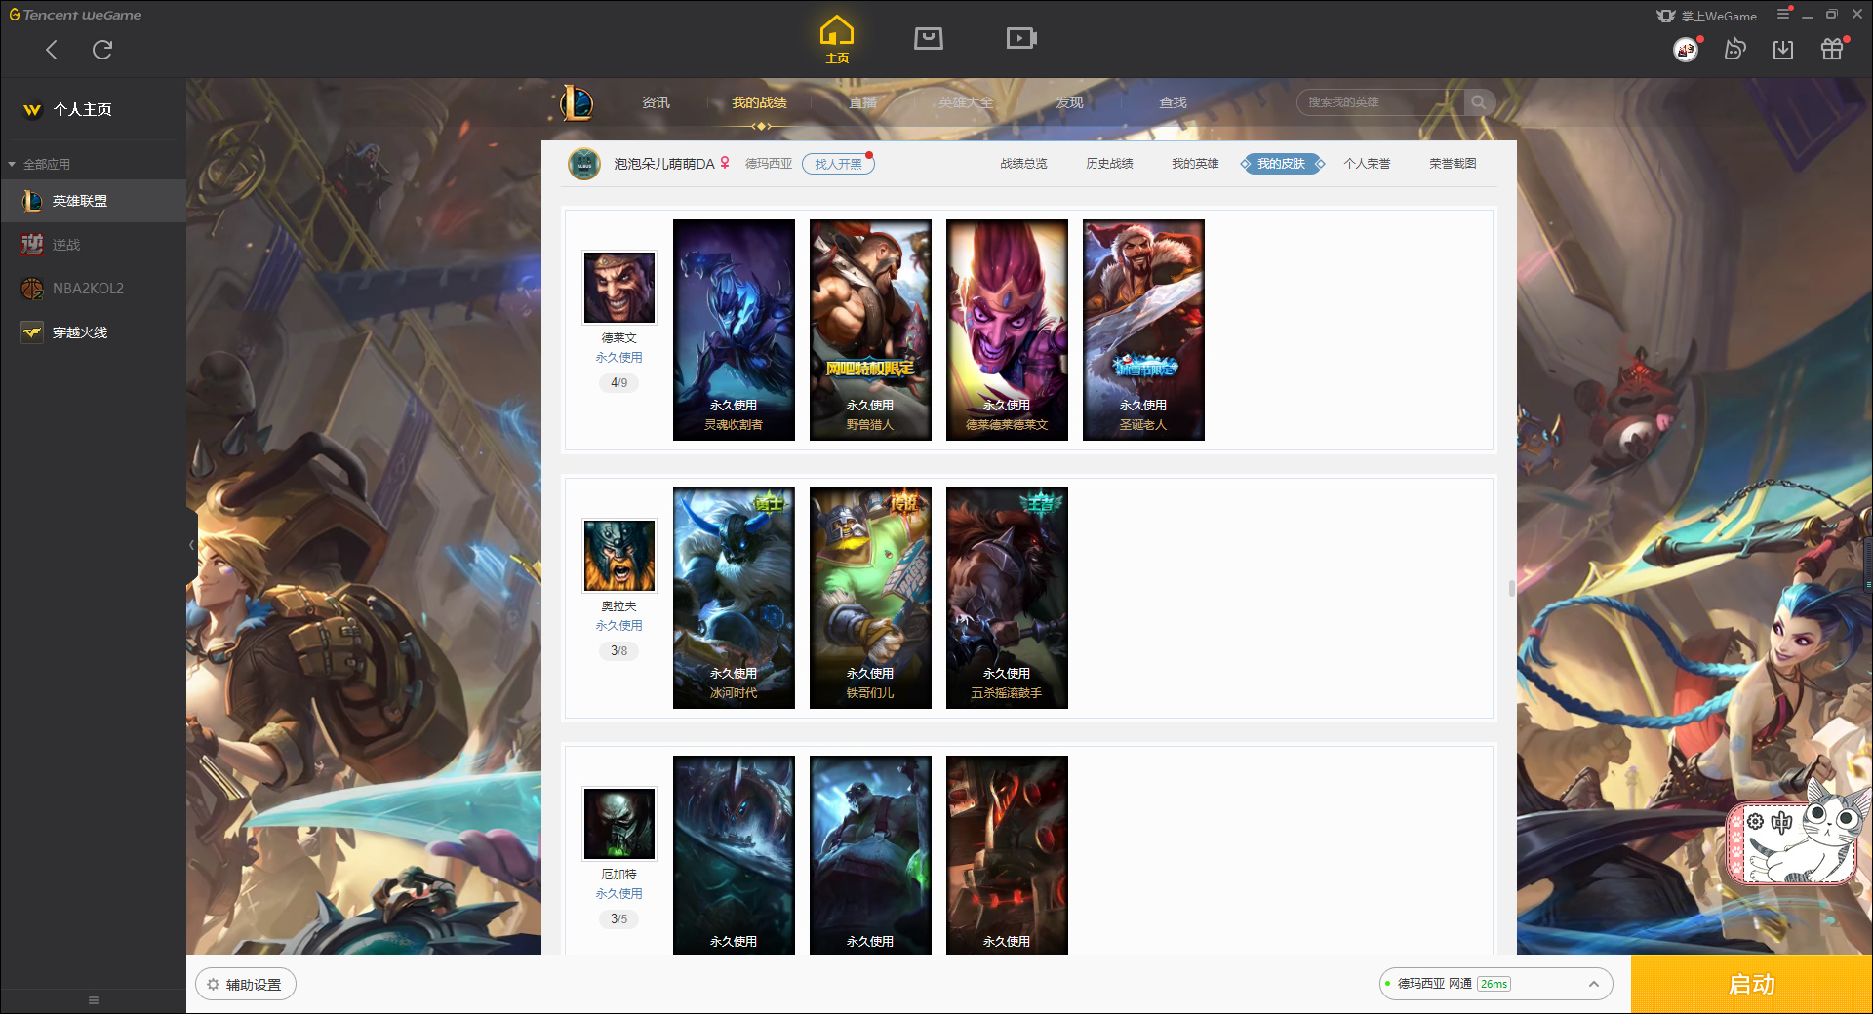Click 德莱文 champion portrait

[x=619, y=288]
